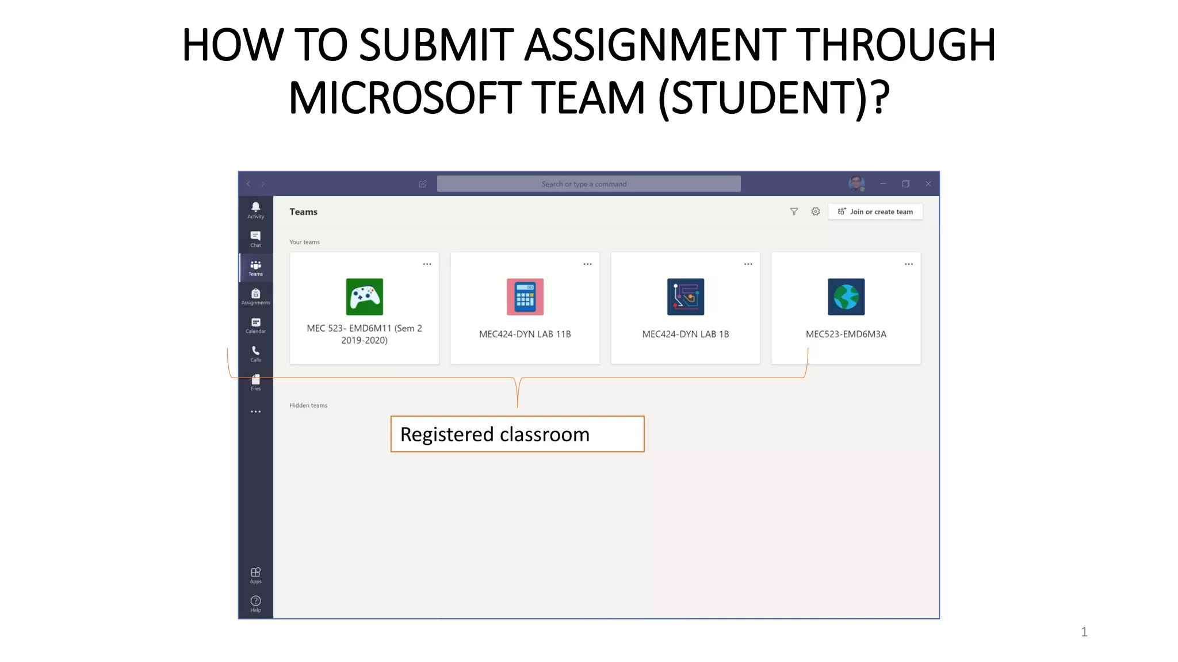Image resolution: width=1178 pixels, height=662 pixels.
Task: Click the Search or type a command box
Action: click(588, 184)
